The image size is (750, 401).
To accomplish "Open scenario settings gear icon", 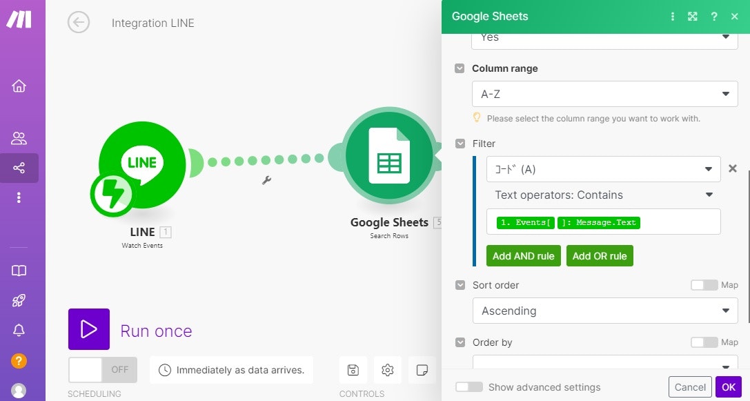I will pyautogui.click(x=388, y=370).
